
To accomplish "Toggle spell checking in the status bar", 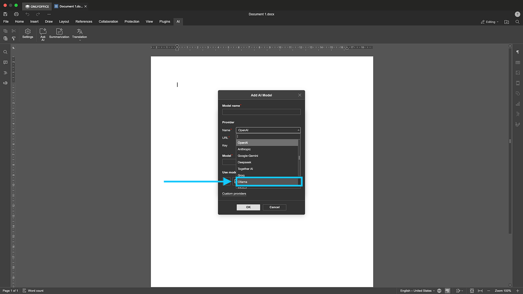I will pyautogui.click(x=448, y=291).
